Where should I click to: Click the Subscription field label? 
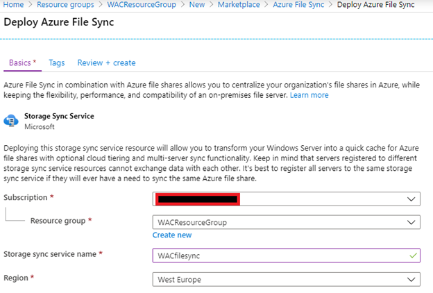[26, 197]
